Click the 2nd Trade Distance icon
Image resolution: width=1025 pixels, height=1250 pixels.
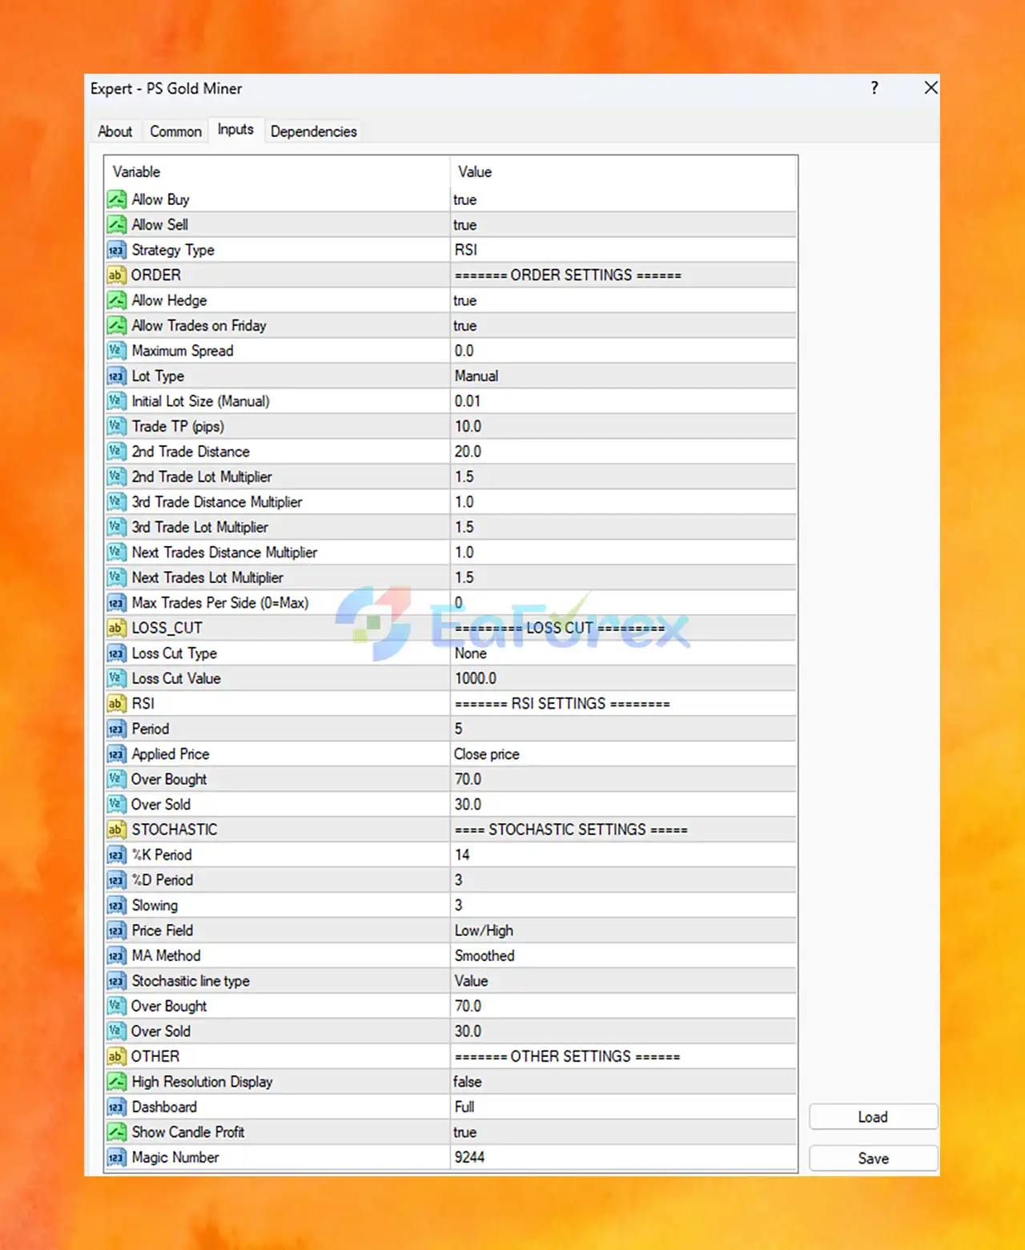117,452
